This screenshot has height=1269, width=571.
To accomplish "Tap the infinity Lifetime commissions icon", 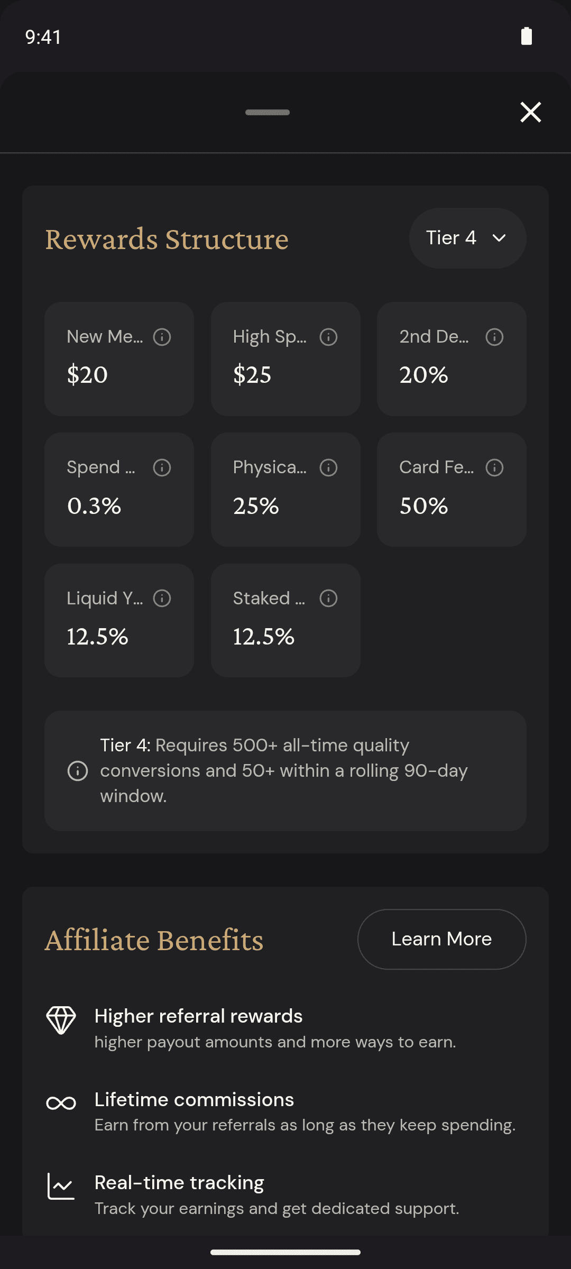I will pos(61,1103).
